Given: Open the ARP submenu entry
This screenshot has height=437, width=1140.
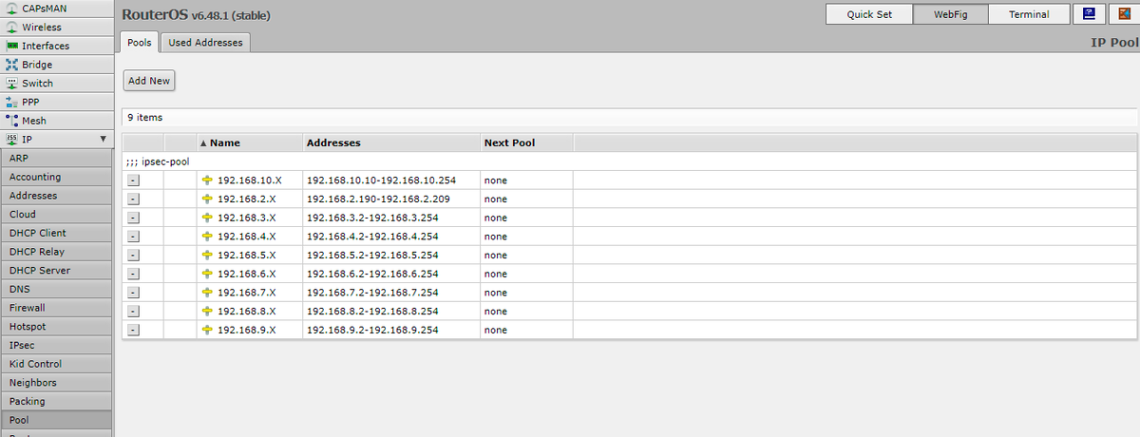Looking at the screenshot, I should pos(56,158).
